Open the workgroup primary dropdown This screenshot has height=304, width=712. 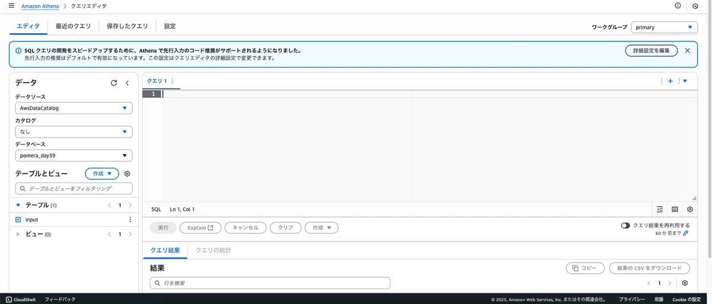pyautogui.click(x=664, y=27)
